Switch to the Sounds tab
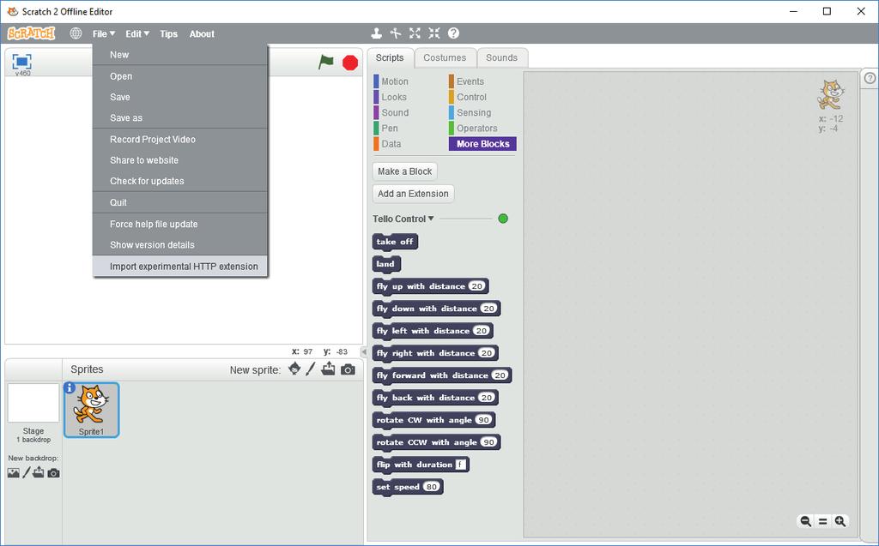 tap(501, 57)
